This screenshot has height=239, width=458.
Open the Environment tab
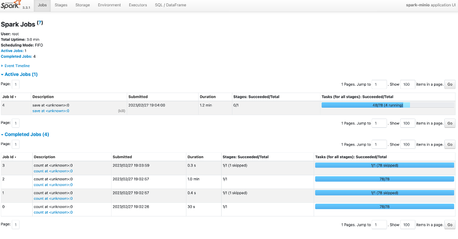pyautogui.click(x=109, y=5)
